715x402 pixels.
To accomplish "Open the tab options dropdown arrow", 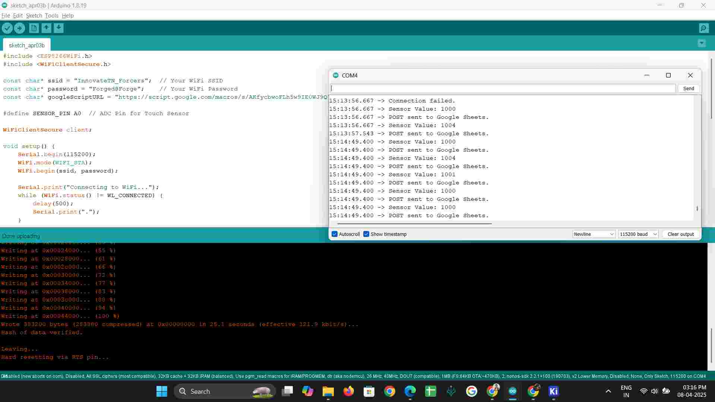I will pos(702,43).
